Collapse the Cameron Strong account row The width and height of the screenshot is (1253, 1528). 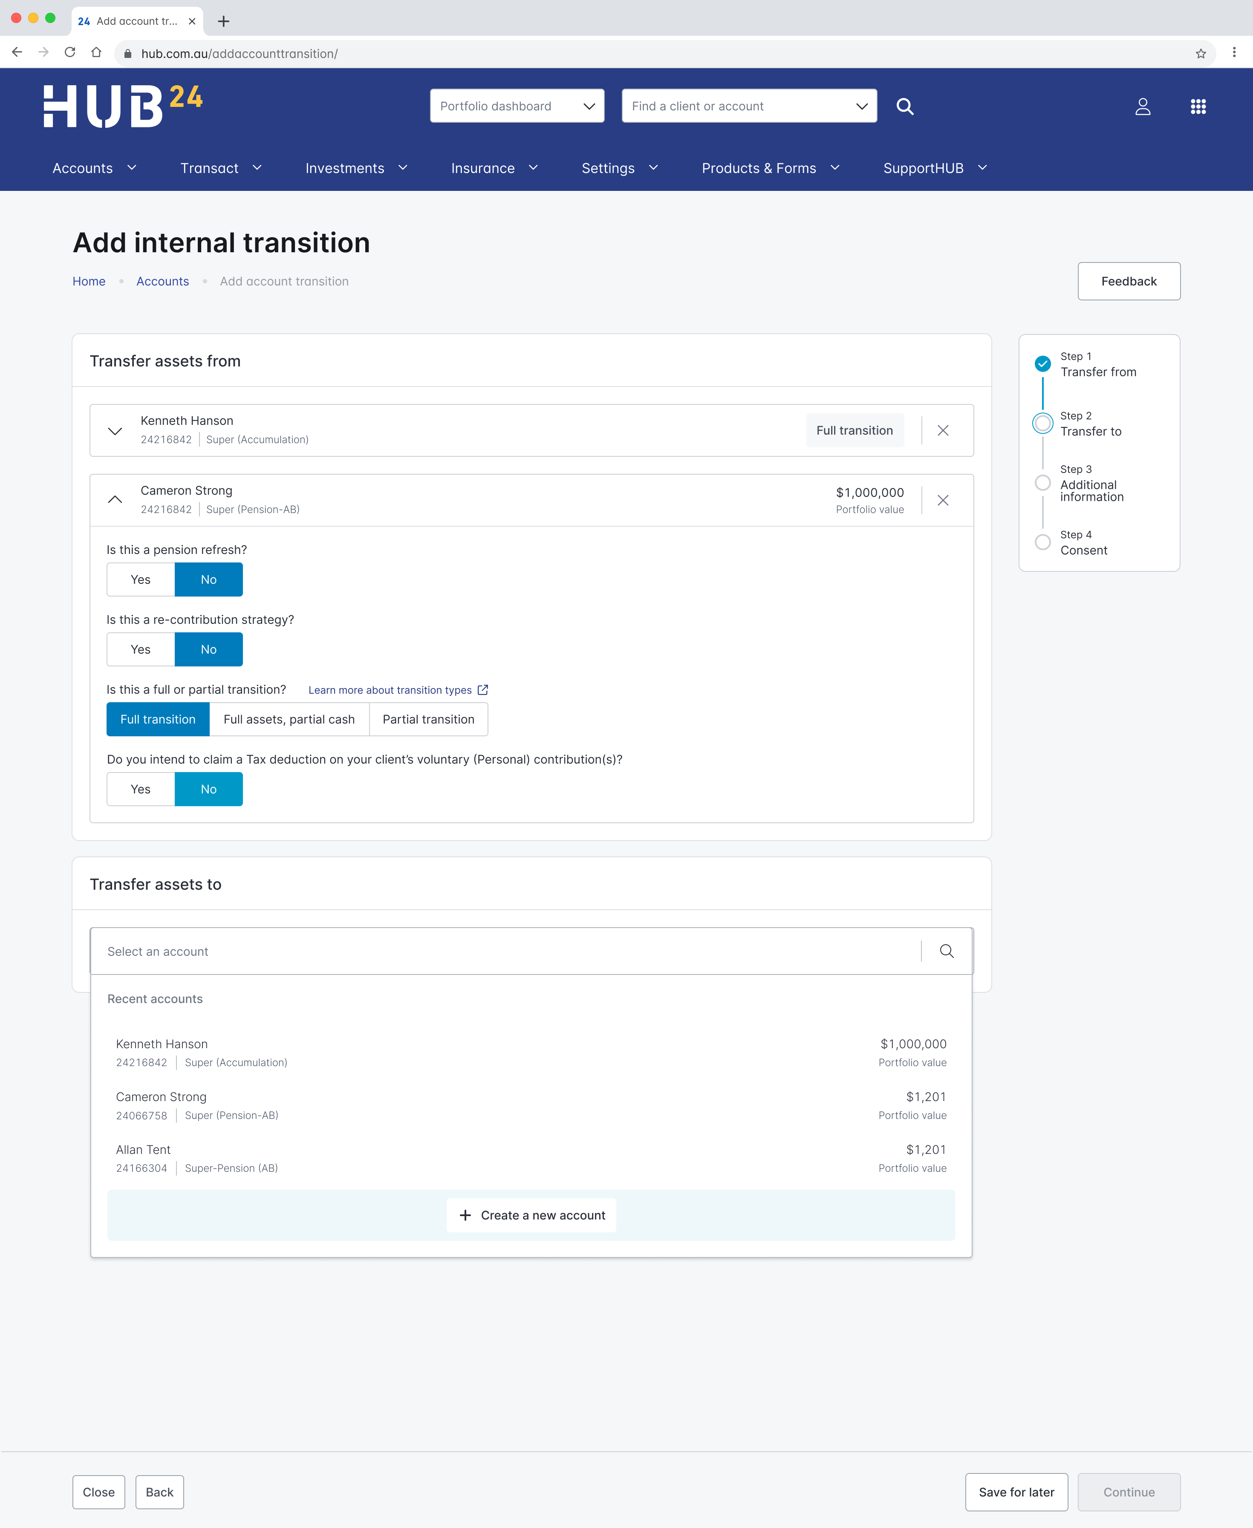tap(115, 499)
